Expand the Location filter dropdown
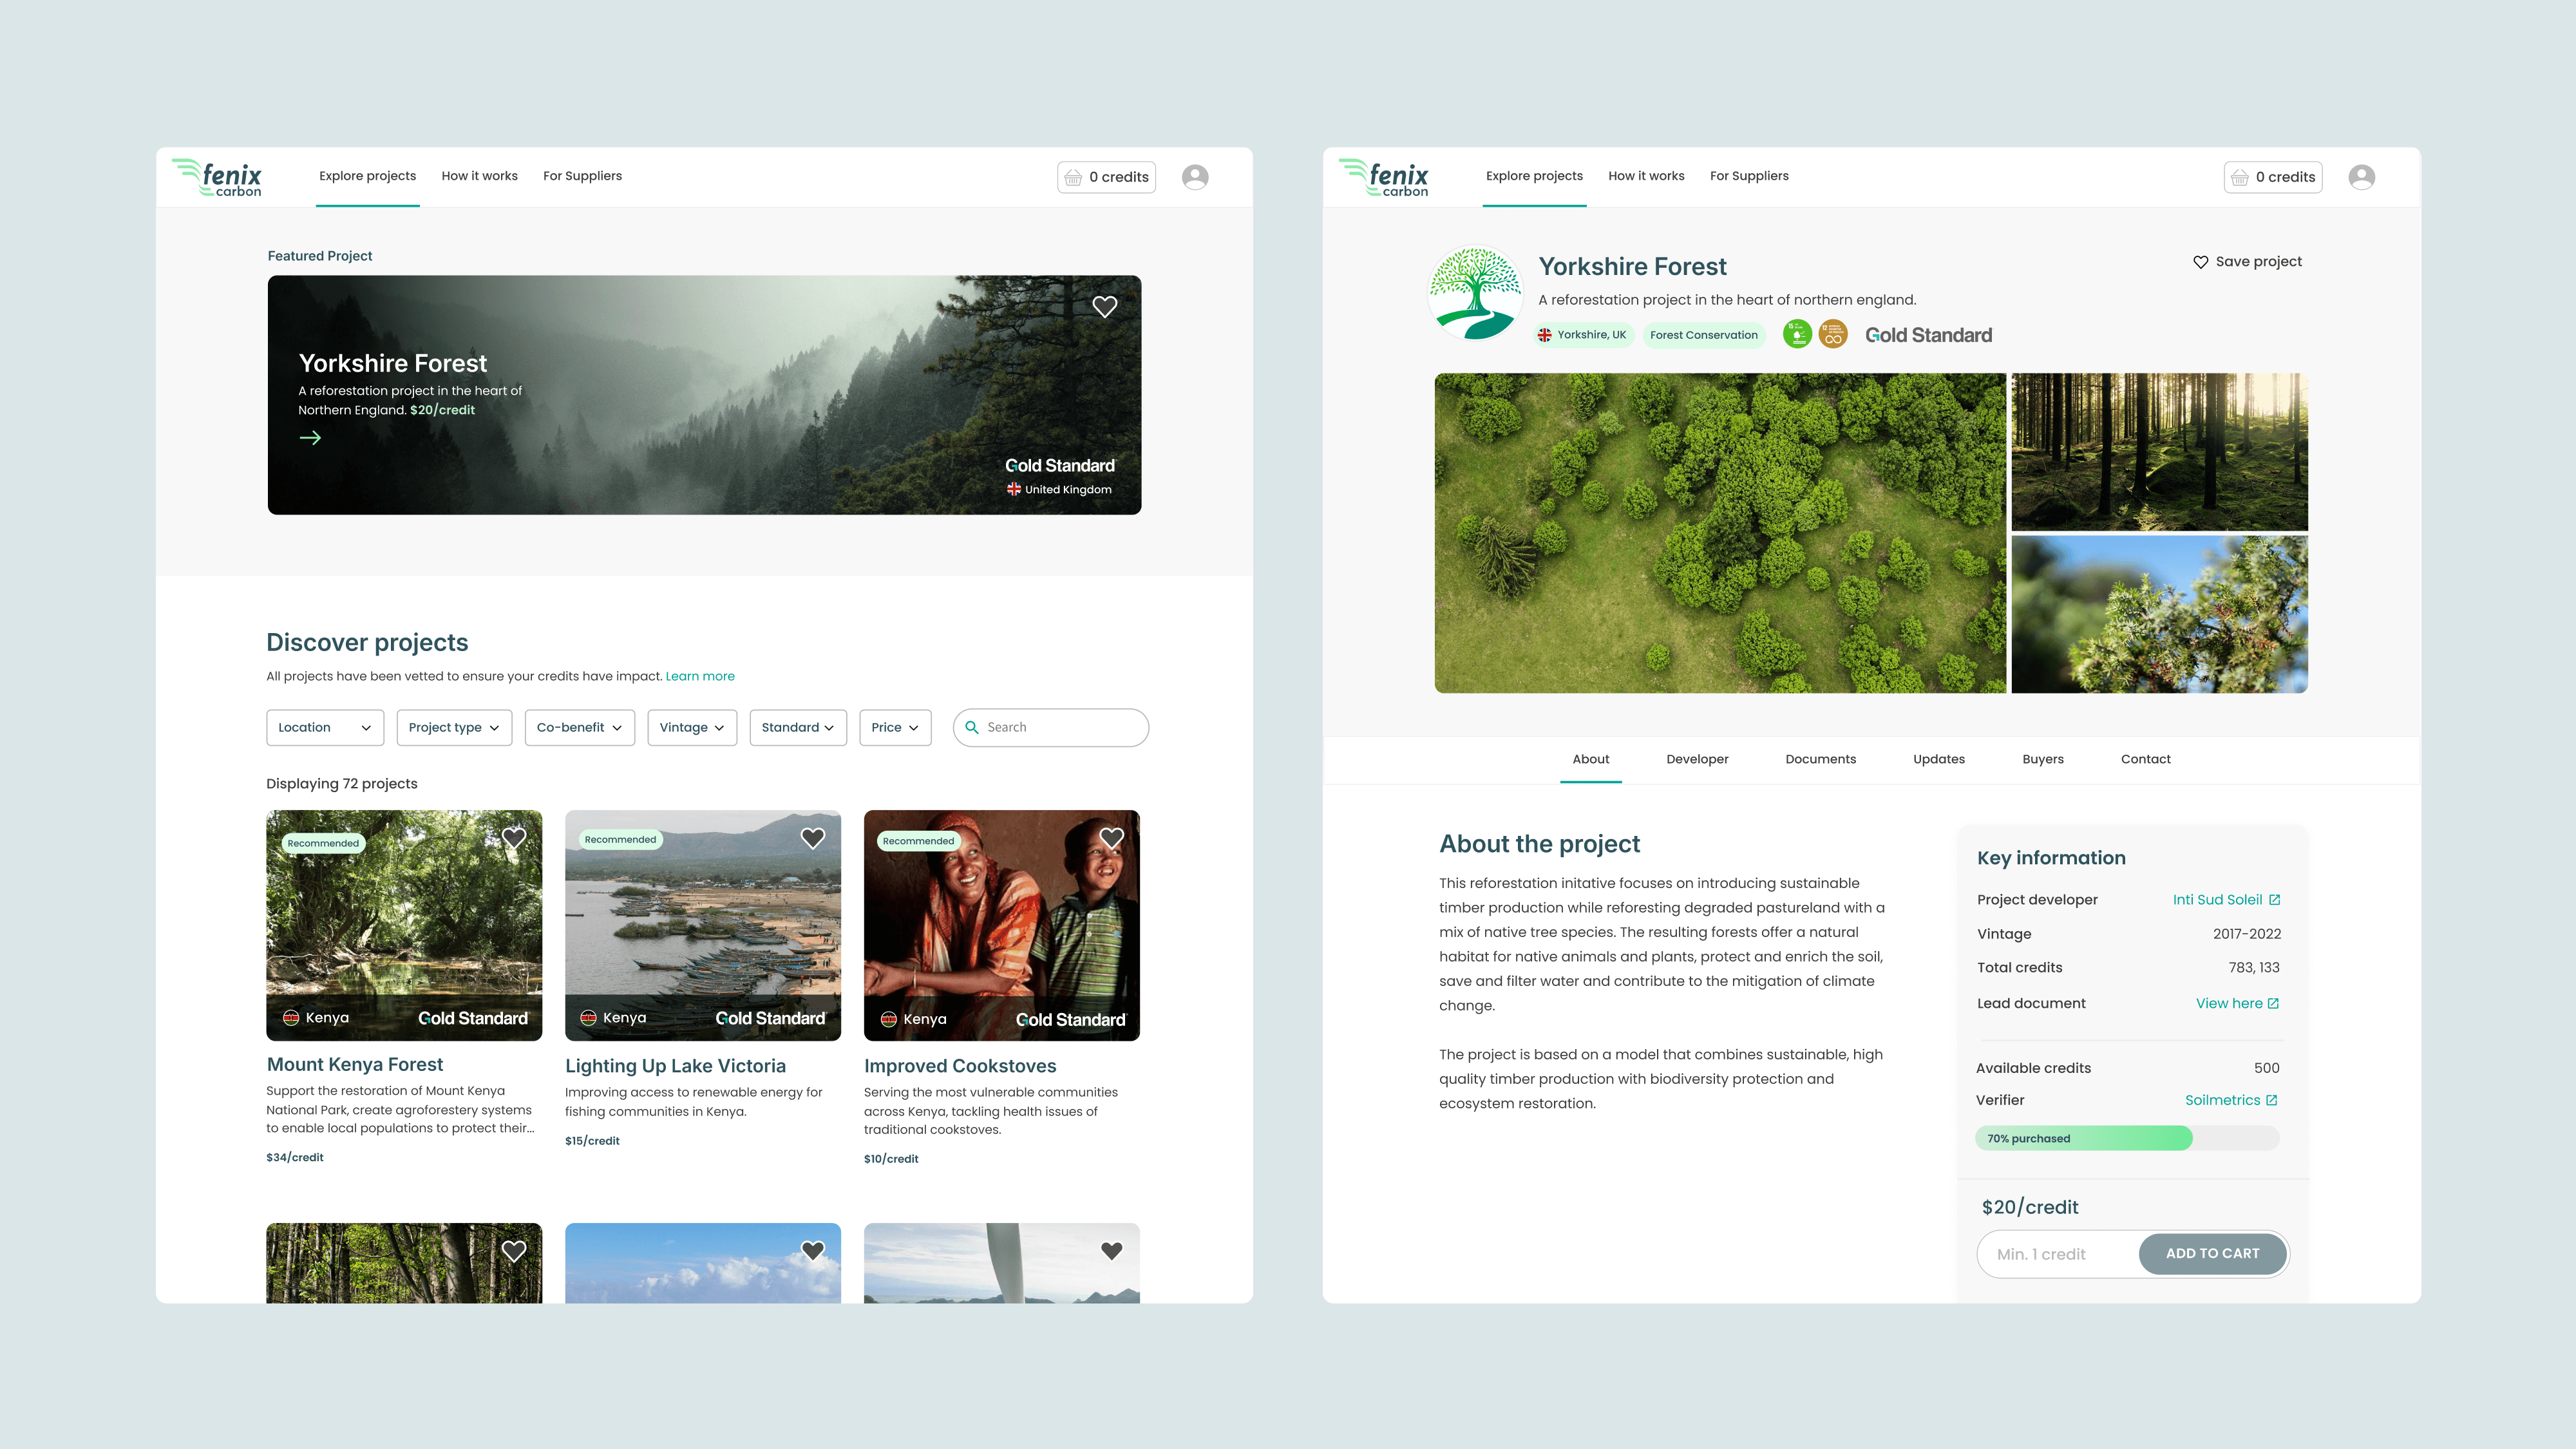Screen dimensions: 2576x1449 [324, 727]
